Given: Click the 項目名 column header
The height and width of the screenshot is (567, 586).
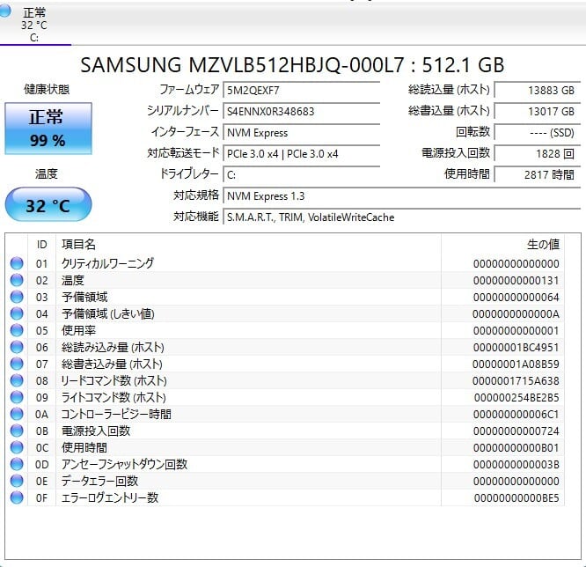Looking at the screenshot, I should 77,244.
